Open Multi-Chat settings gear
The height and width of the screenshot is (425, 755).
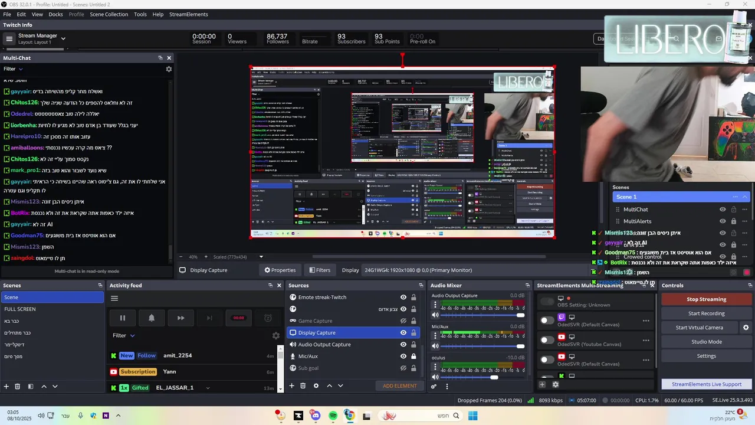click(x=169, y=69)
